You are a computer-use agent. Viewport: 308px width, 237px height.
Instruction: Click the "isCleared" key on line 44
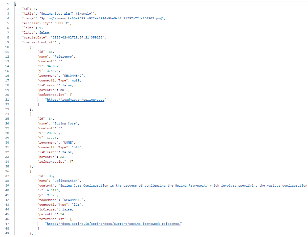click(x=48, y=209)
